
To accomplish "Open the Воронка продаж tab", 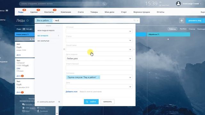I will 142,12.
